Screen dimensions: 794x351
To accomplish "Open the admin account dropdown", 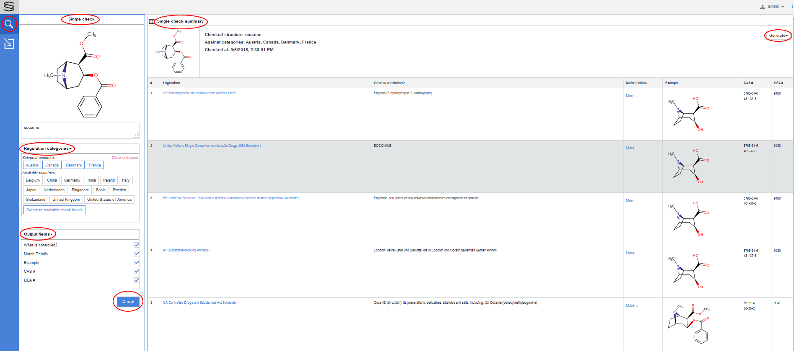I will point(775,7).
